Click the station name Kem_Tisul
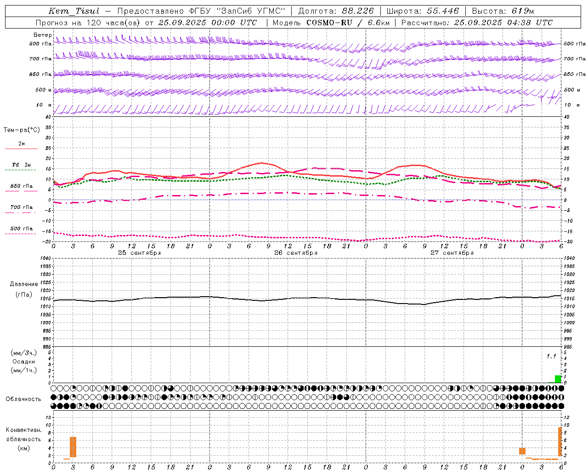 coord(73,11)
